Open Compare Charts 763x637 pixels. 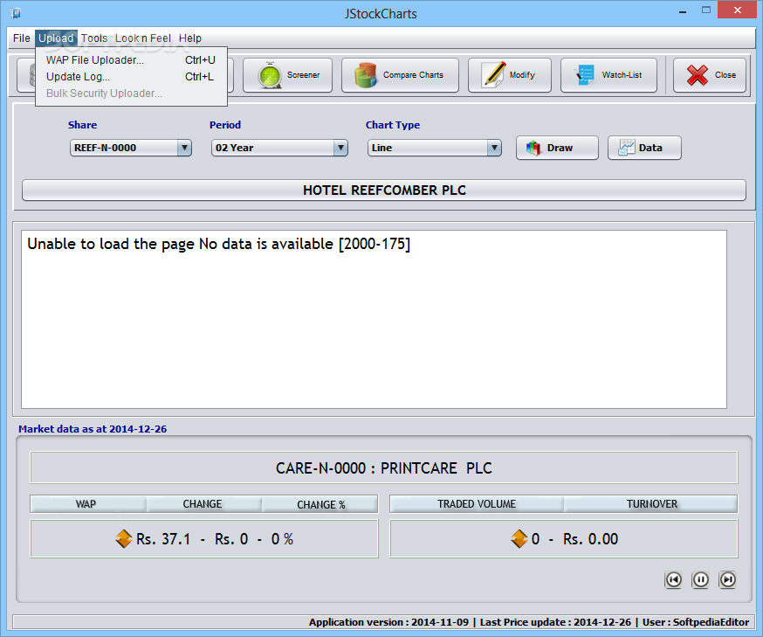[x=400, y=75]
